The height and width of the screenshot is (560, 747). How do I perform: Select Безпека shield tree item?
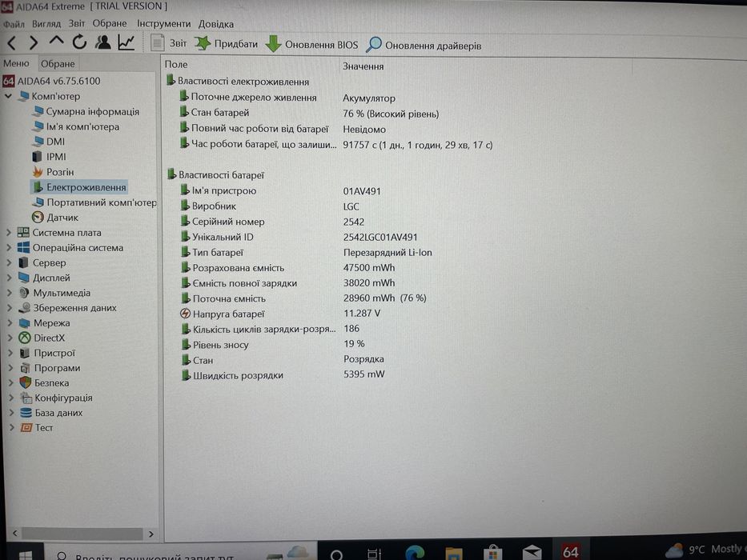point(44,383)
